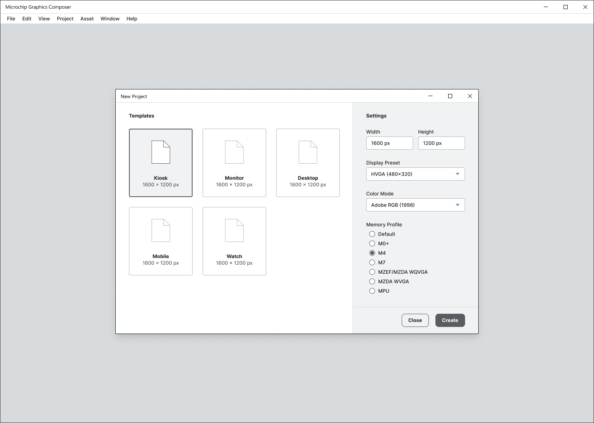This screenshot has height=423, width=594.
Task: Open the Display Preset dropdown
Action: pyautogui.click(x=415, y=174)
